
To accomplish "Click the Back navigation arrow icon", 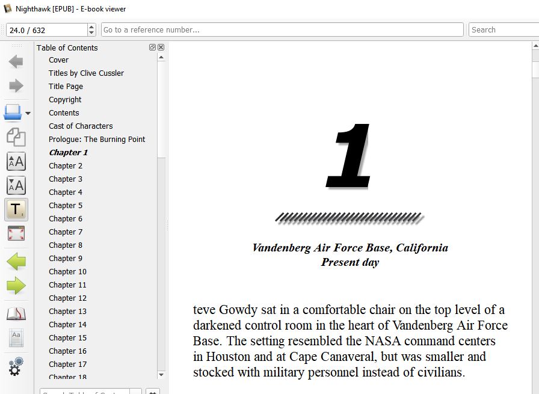I will click(16, 62).
